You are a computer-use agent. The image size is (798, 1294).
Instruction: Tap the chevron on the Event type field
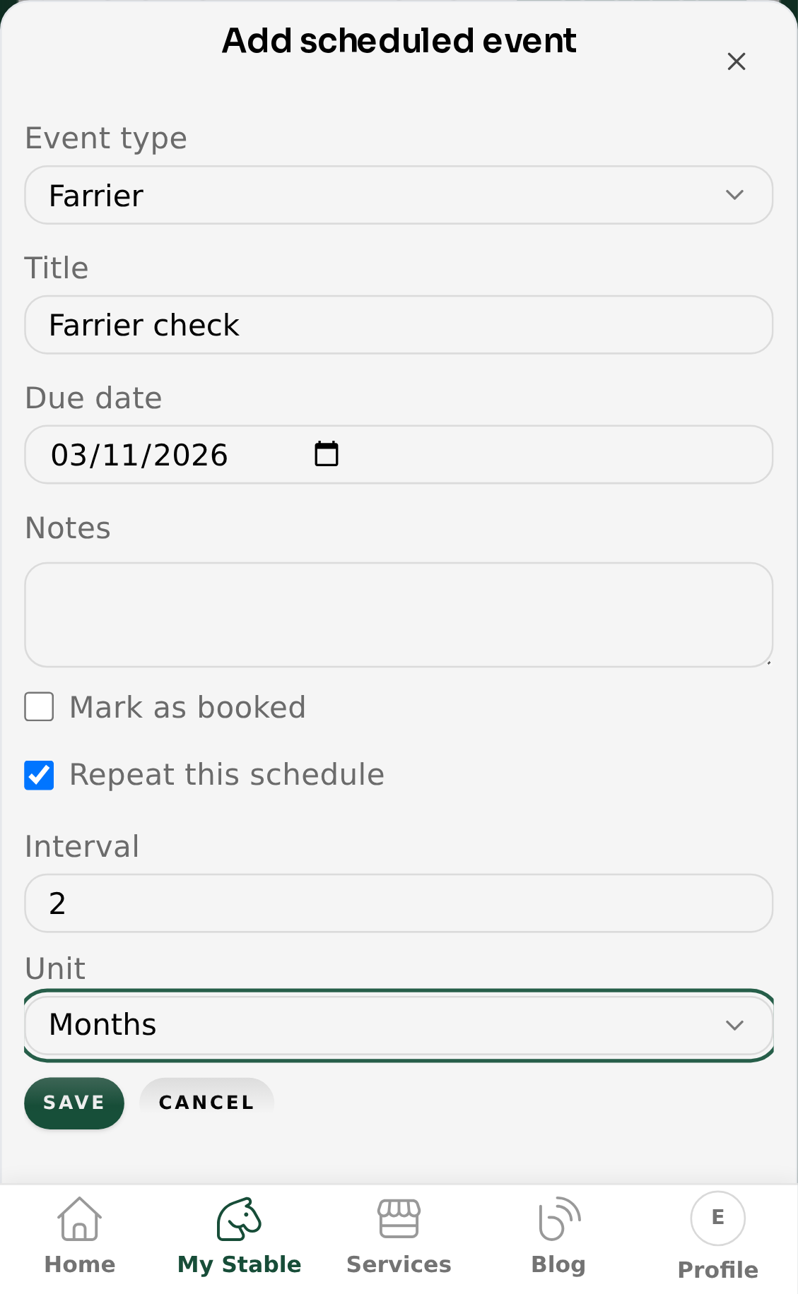coord(736,195)
